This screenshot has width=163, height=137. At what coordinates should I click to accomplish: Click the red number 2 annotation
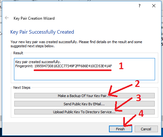137,84
